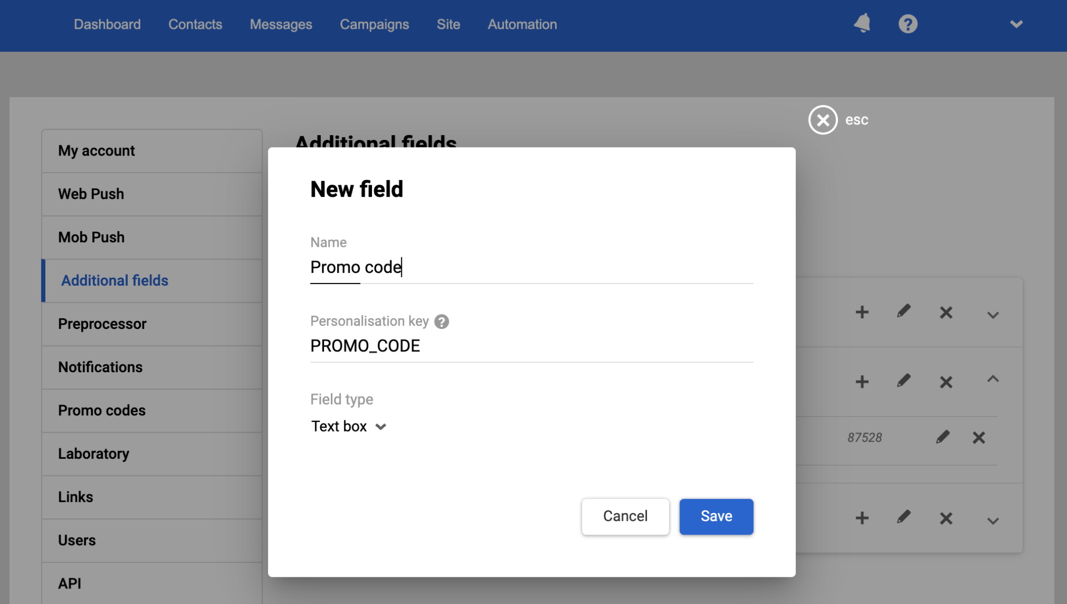
Task: Open the Field type Text box dropdown
Action: pos(349,426)
